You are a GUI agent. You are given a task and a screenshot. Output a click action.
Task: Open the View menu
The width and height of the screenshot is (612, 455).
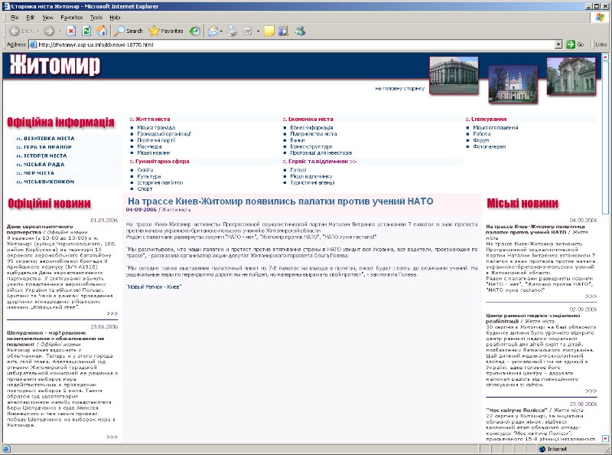click(48, 16)
